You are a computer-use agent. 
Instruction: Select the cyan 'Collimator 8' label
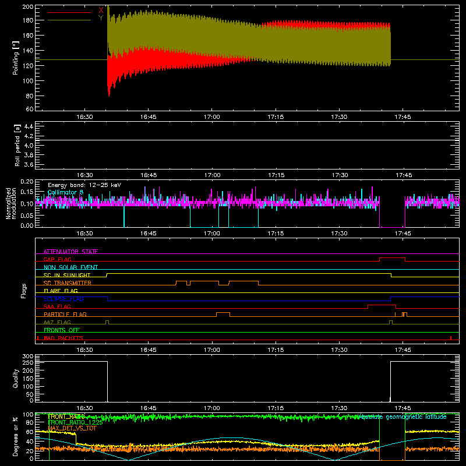(x=65, y=192)
